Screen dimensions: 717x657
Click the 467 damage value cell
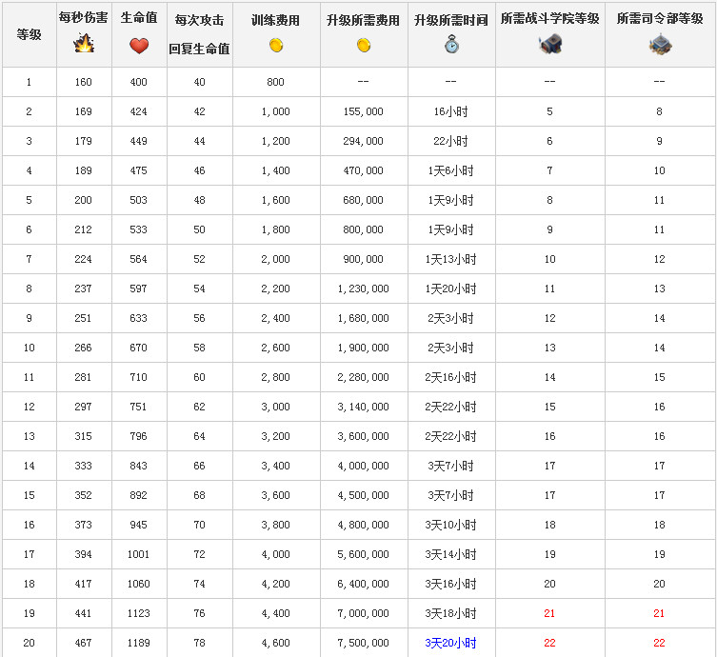coord(83,643)
